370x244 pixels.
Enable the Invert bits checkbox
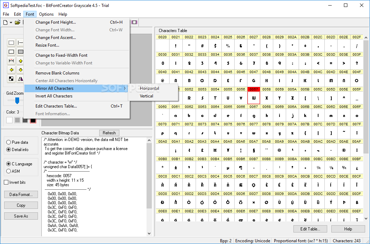(15, 182)
